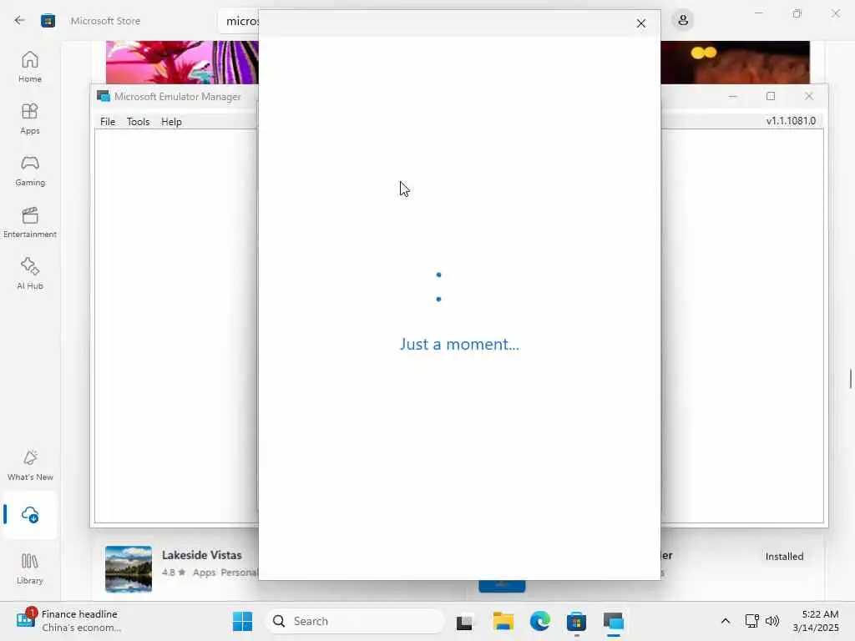Open the Windows Start menu
This screenshot has height=641, width=855.
coord(242,621)
